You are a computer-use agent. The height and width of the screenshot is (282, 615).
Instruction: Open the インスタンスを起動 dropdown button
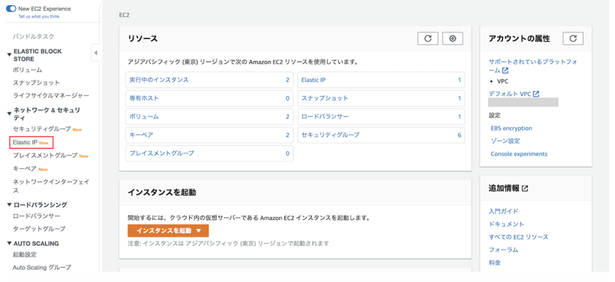[168, 231]
